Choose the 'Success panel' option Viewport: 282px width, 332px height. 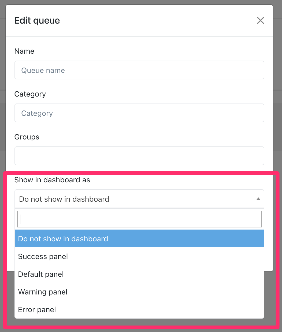click(x=43, y=257)
